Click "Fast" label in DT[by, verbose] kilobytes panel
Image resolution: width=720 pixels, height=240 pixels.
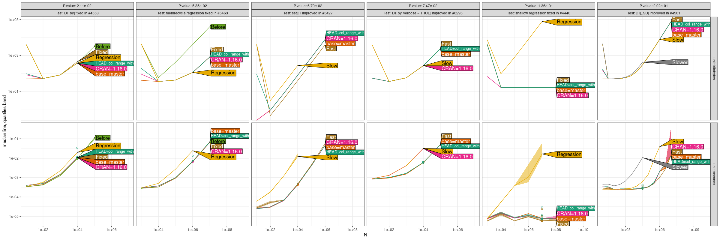(446, 44)
